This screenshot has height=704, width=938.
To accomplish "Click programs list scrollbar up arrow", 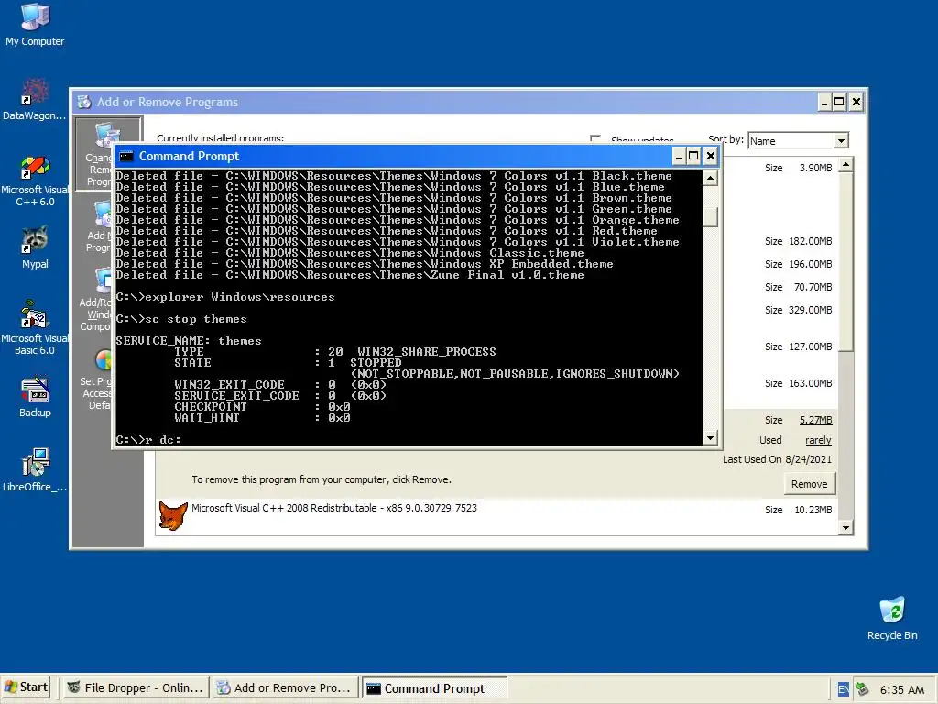I will click(x=845, y=165).
